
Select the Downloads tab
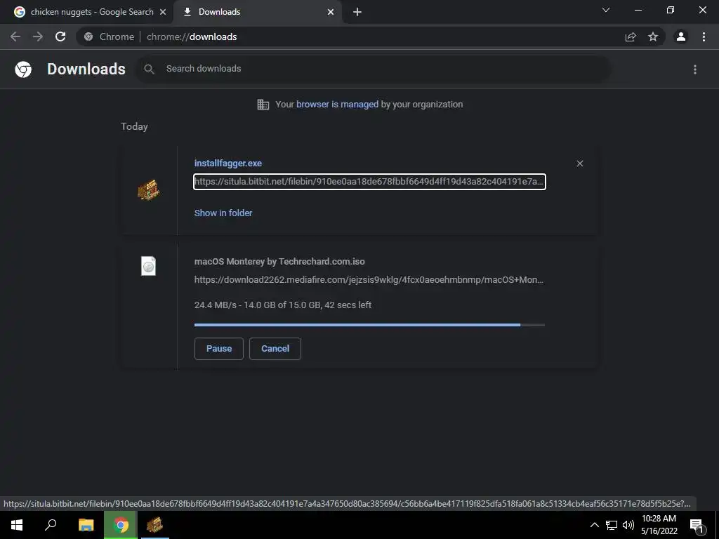[x=258, y=12]
